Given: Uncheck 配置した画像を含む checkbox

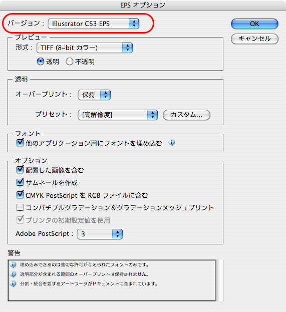Looking at the screenshot, I should (x=20, y=170).
